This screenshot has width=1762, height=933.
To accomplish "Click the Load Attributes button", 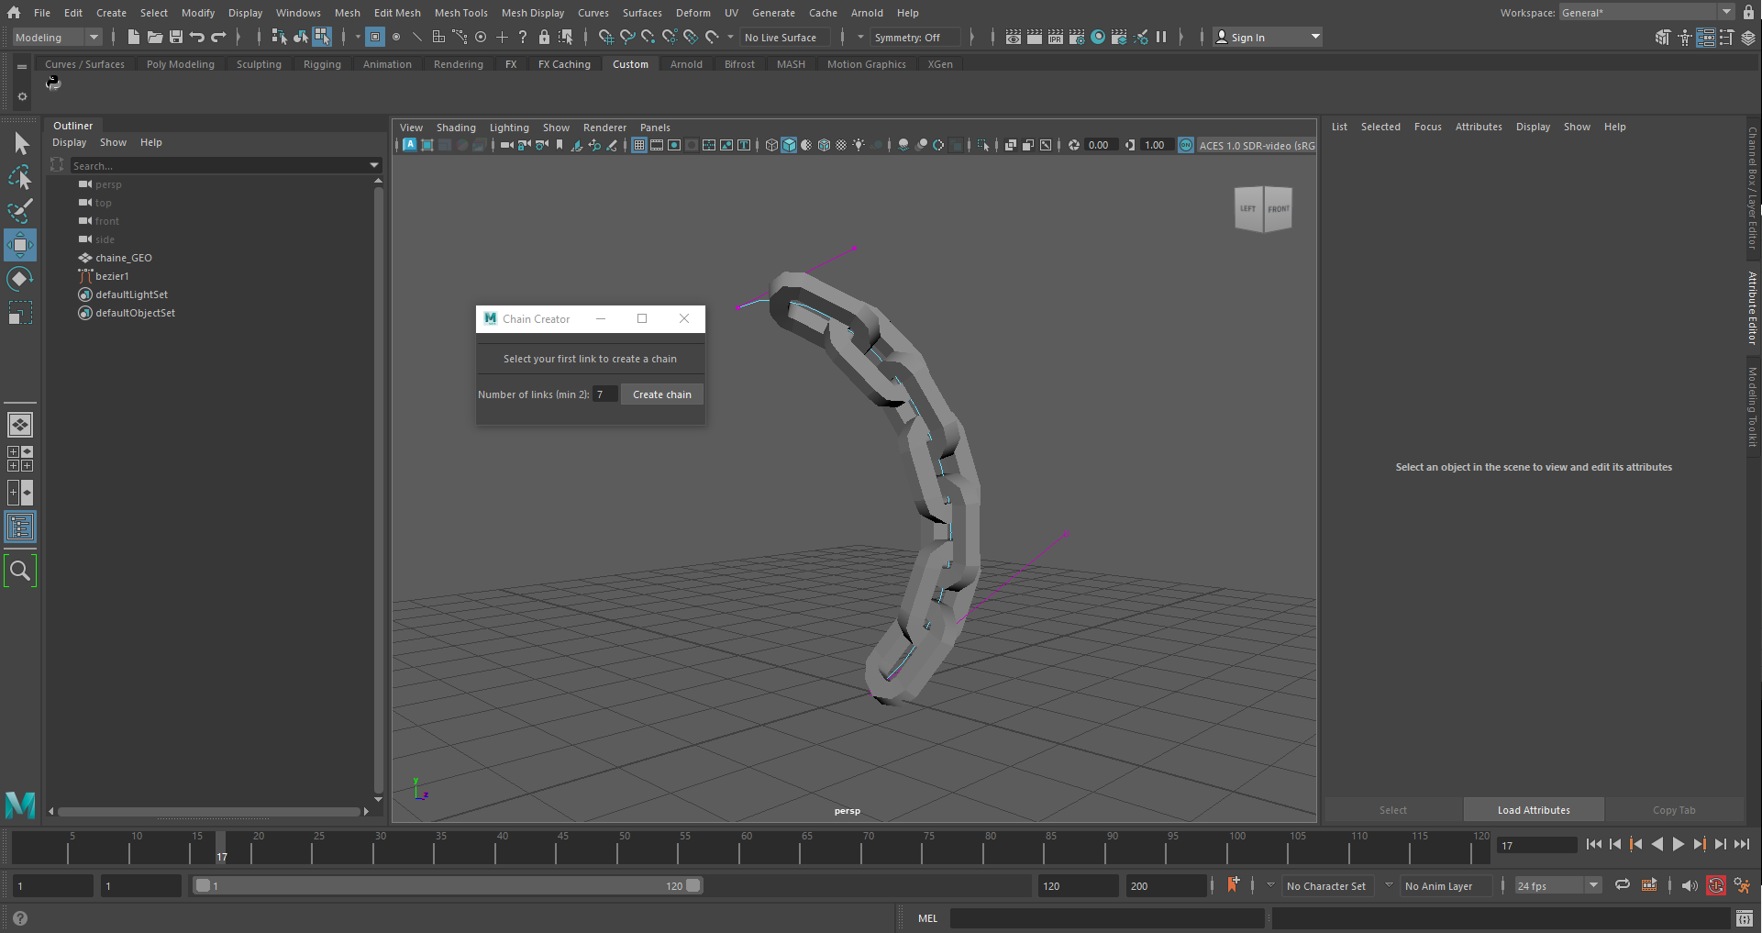I will pyautogui.click(x=1533, y=810).
